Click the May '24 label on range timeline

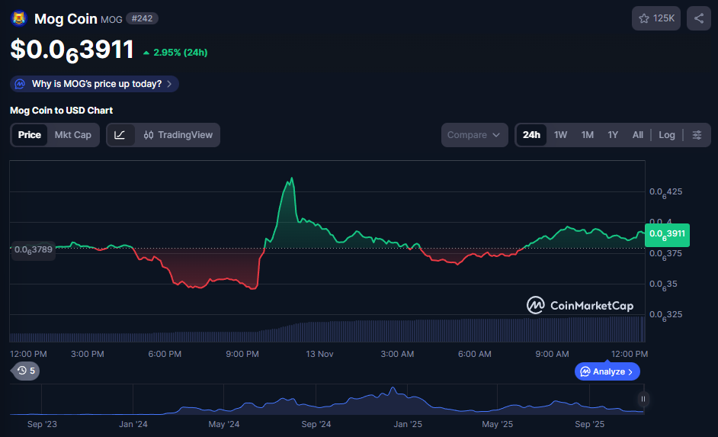[224, 424]
